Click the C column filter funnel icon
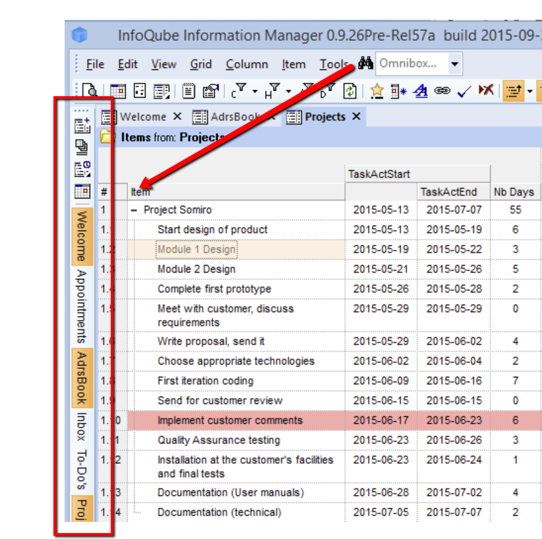The height and width of the screenshot is (539, 542). [x=239, y=91]
